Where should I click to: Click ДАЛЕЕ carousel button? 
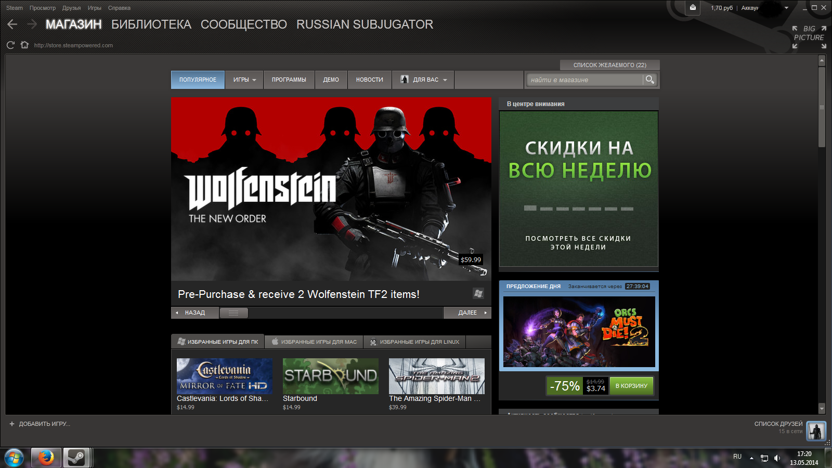point(467,313)
